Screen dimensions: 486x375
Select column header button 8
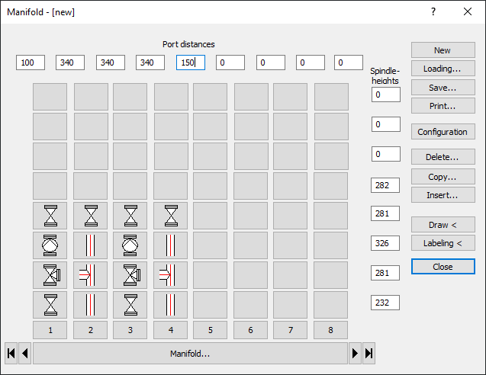(x=330, y=330)
